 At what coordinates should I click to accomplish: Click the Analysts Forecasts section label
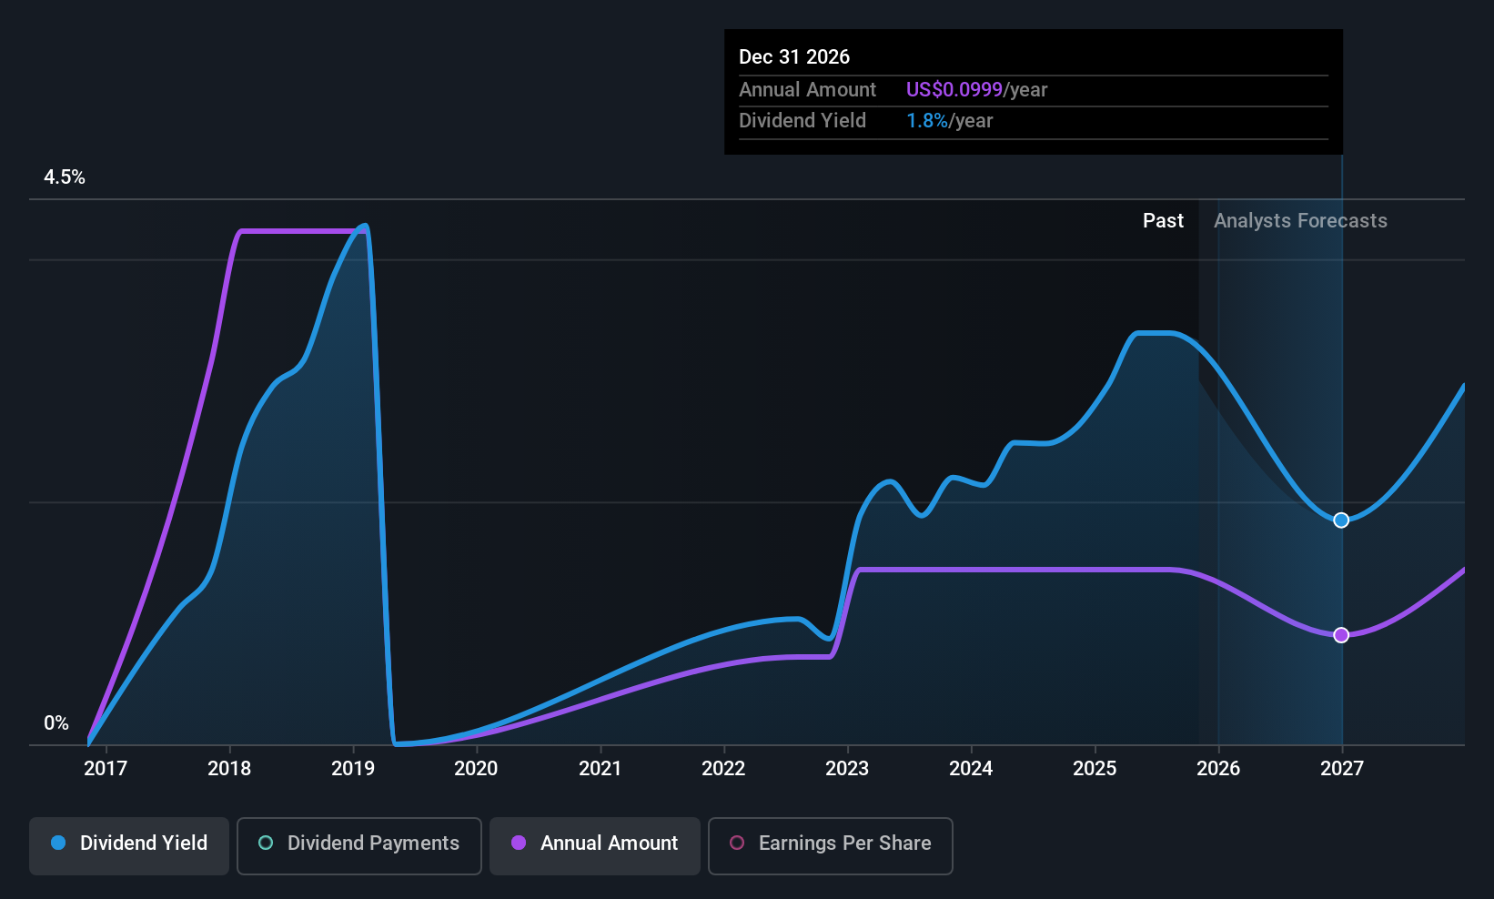pyautogui.click(x=1300, y=221)
